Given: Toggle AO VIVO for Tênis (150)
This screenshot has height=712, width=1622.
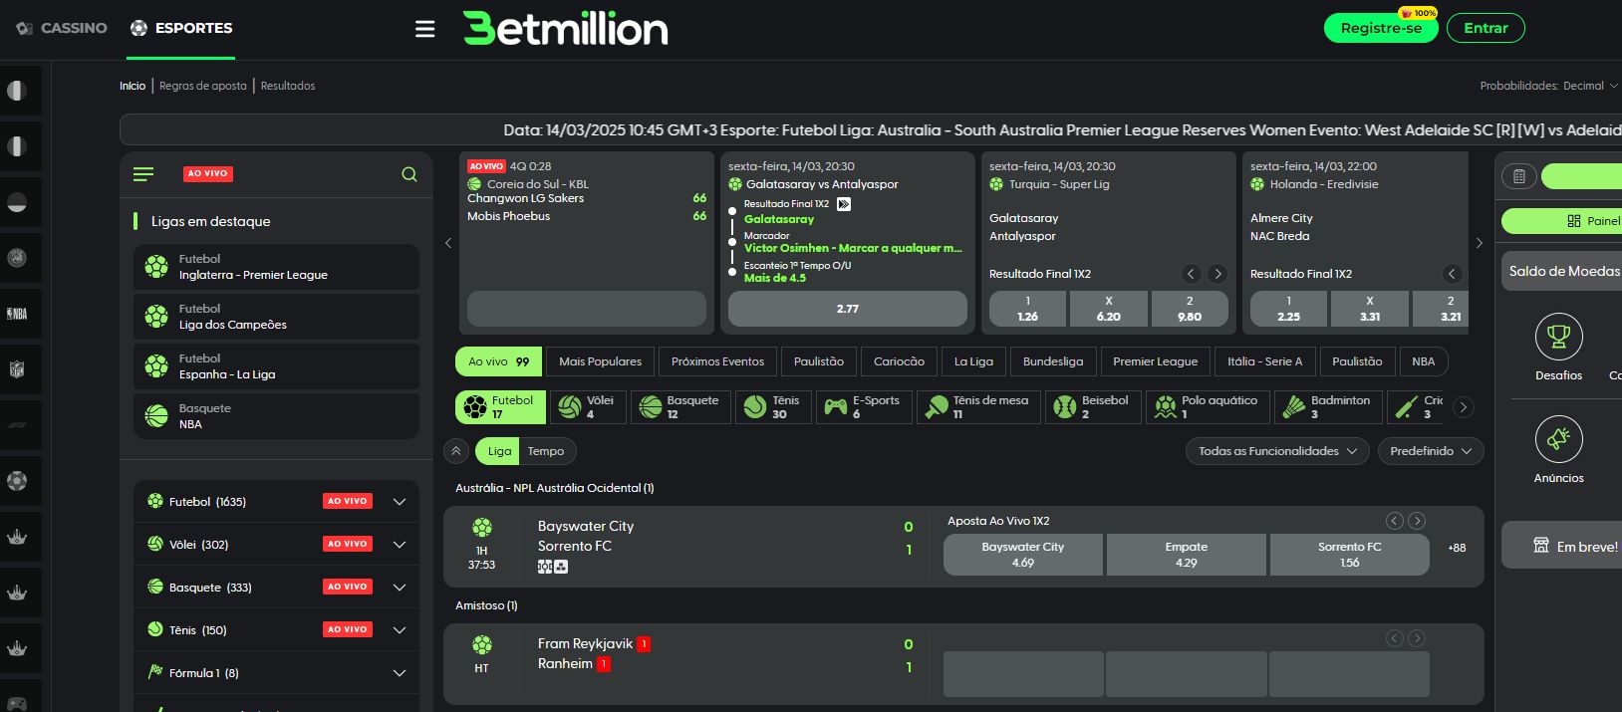Looking at the screenshot, I should click(348, 629).
